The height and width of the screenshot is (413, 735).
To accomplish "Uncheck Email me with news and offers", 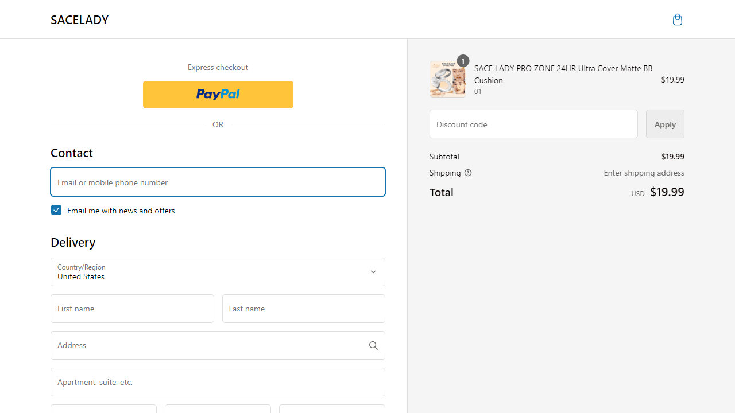I will [x=56, y=210].
